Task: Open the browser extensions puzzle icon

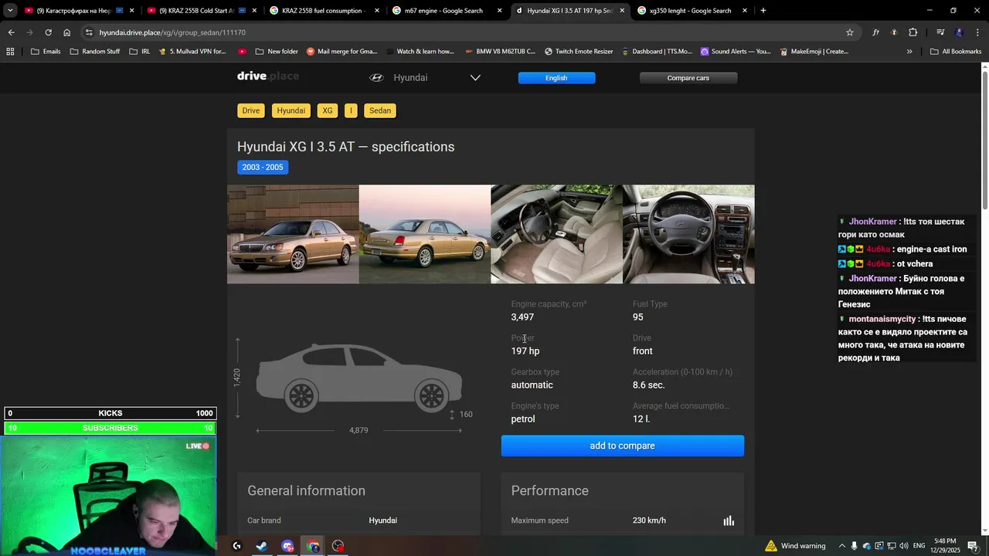Action: click(913, 32)
